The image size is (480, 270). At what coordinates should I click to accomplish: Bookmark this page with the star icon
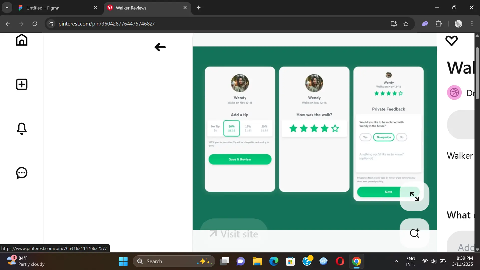406,24
